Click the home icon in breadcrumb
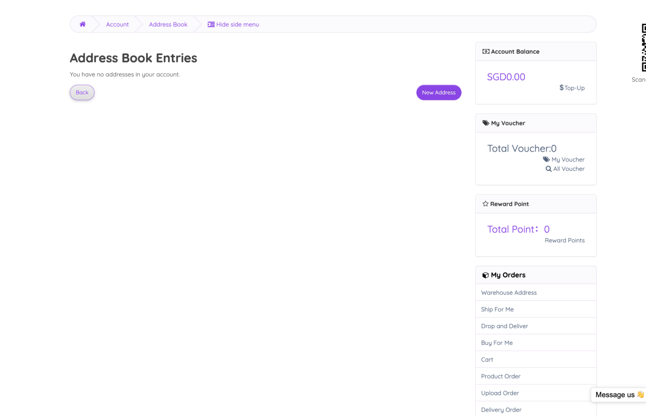 click(x=83, y=24)
